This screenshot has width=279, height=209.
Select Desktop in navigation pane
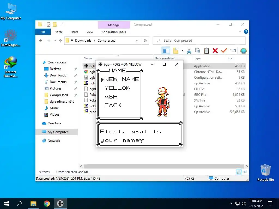[56, 69]
